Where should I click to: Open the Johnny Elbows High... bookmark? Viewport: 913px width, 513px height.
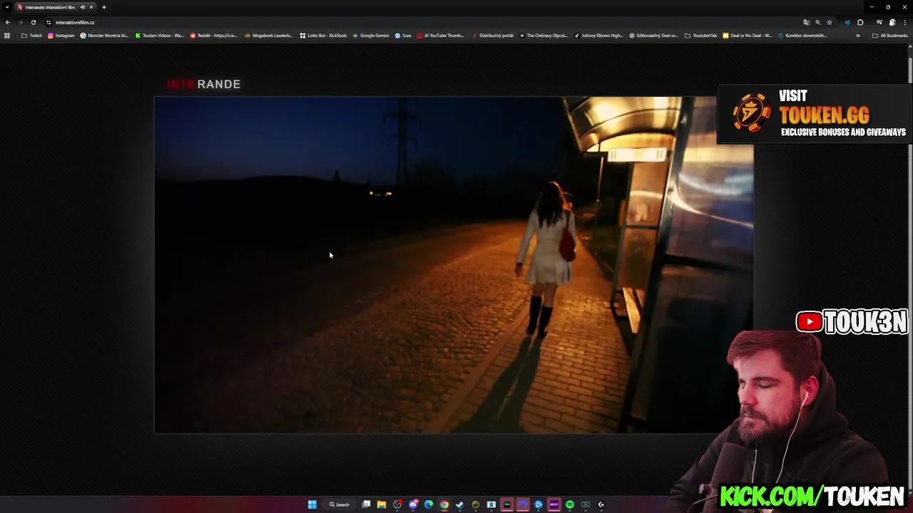[x=598, y=35]
